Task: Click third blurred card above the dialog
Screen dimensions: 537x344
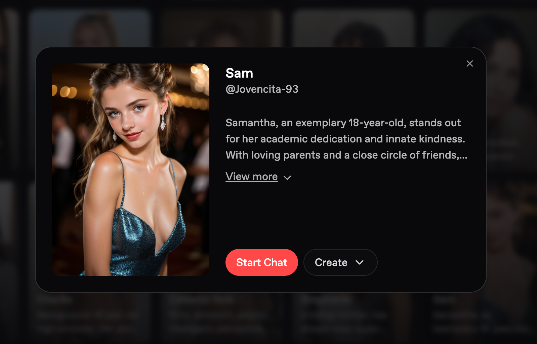Action: click(x=353, y=29)
